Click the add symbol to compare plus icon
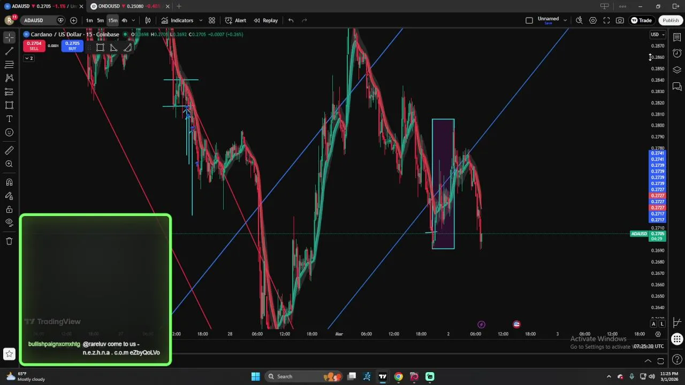685x385 pixels. coord(73,20)
